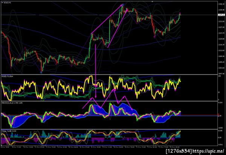Click the blue arrow signal at chart's highest candle
The width and height of the screenshot is (226, 155).
point(123,5)
